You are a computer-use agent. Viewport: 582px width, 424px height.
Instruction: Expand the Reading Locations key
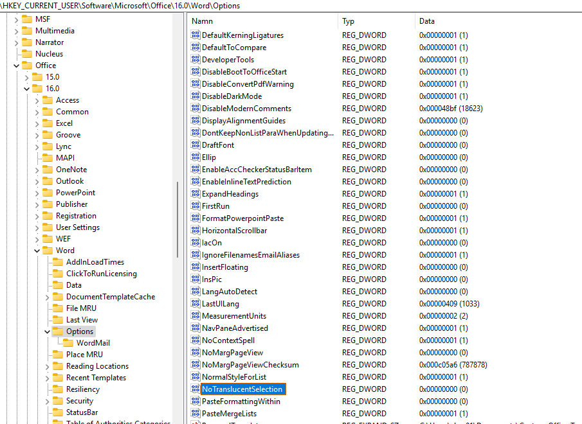point(47,366)
